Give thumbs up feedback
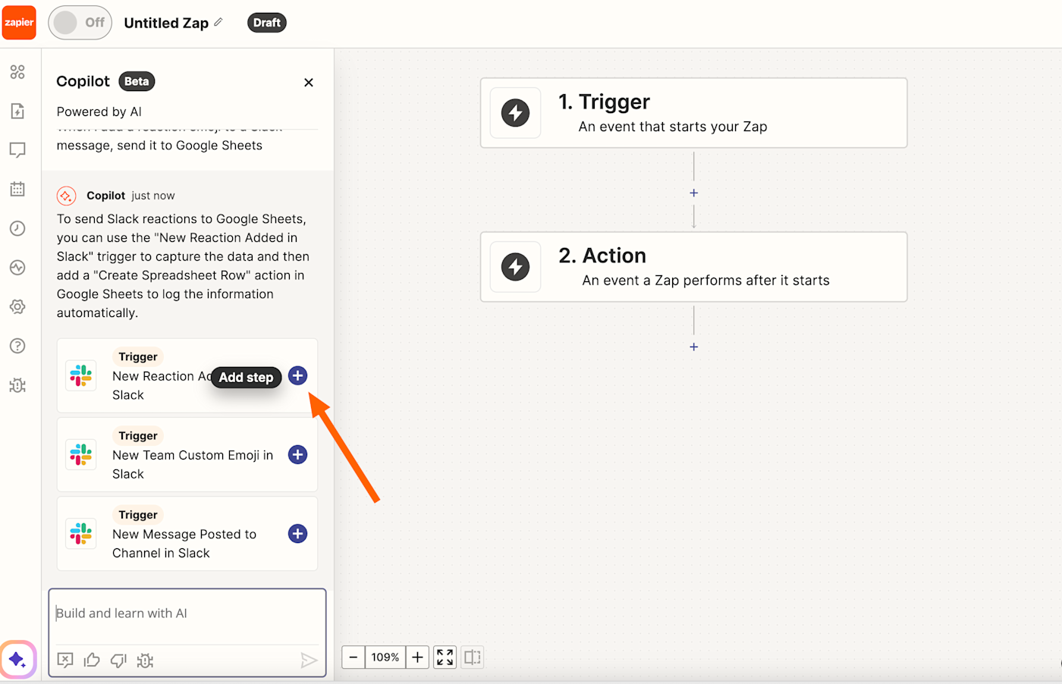 click(x=92, y=660)
